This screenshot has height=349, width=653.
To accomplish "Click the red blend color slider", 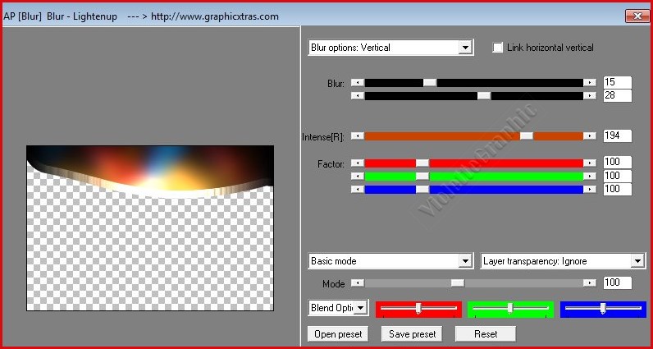I will [x=418, y=309].
